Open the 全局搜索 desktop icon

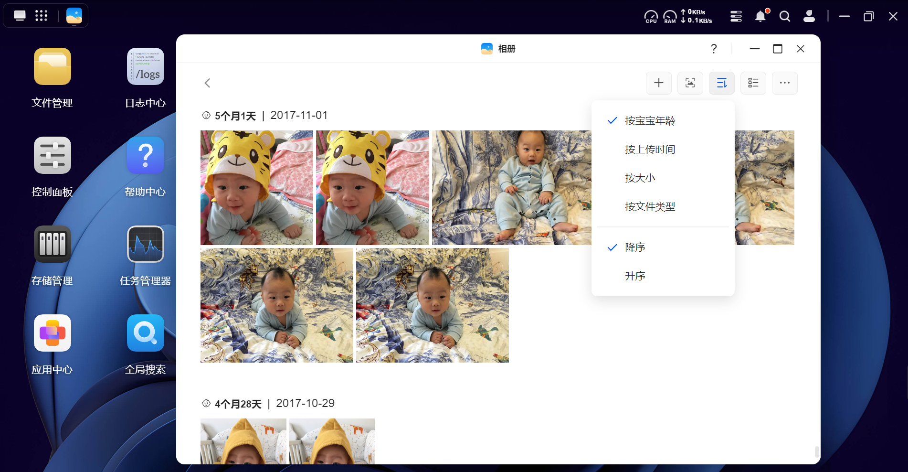(x=146, y=333)
